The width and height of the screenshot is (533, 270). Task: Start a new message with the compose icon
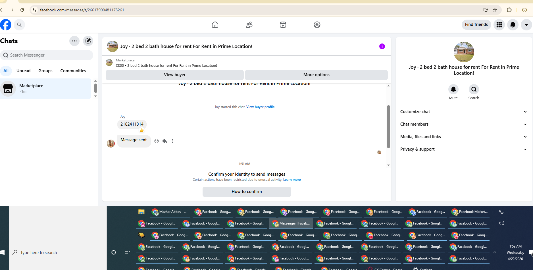click(88, 41)
